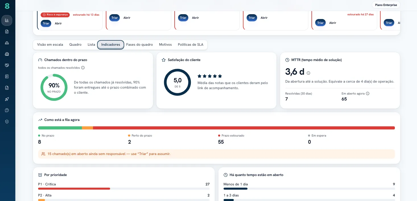Viewport: 417px width, 201px height.
Task: Select the Lista tab
Action: 91,45
